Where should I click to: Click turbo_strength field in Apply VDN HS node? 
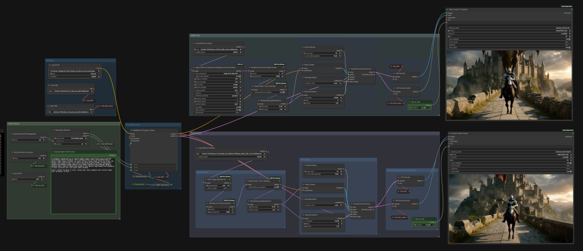218,82
